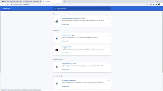Open webcam-toy-photo1.jpg file

coord(68,35)
